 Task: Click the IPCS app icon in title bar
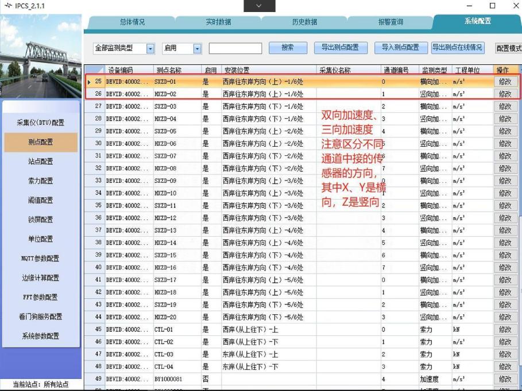tap(8, 6)
